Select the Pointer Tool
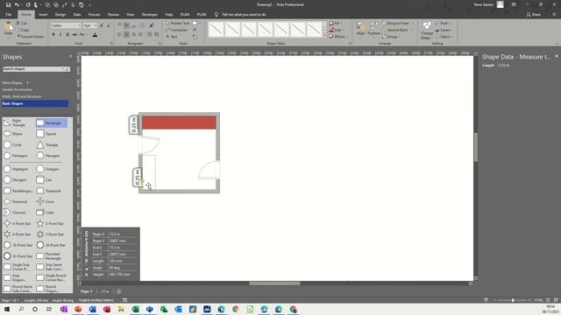This screenshot has width=561, height=315. [x=178, y=24]
